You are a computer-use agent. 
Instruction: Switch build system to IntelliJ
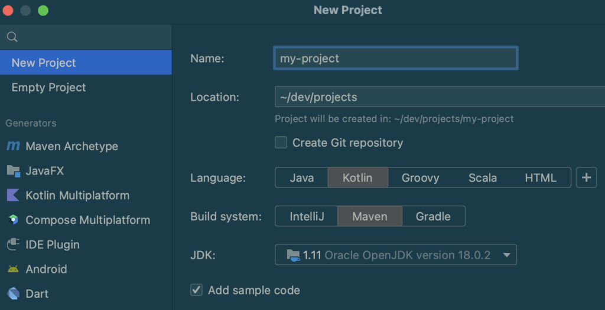click(x=307, y=216)
